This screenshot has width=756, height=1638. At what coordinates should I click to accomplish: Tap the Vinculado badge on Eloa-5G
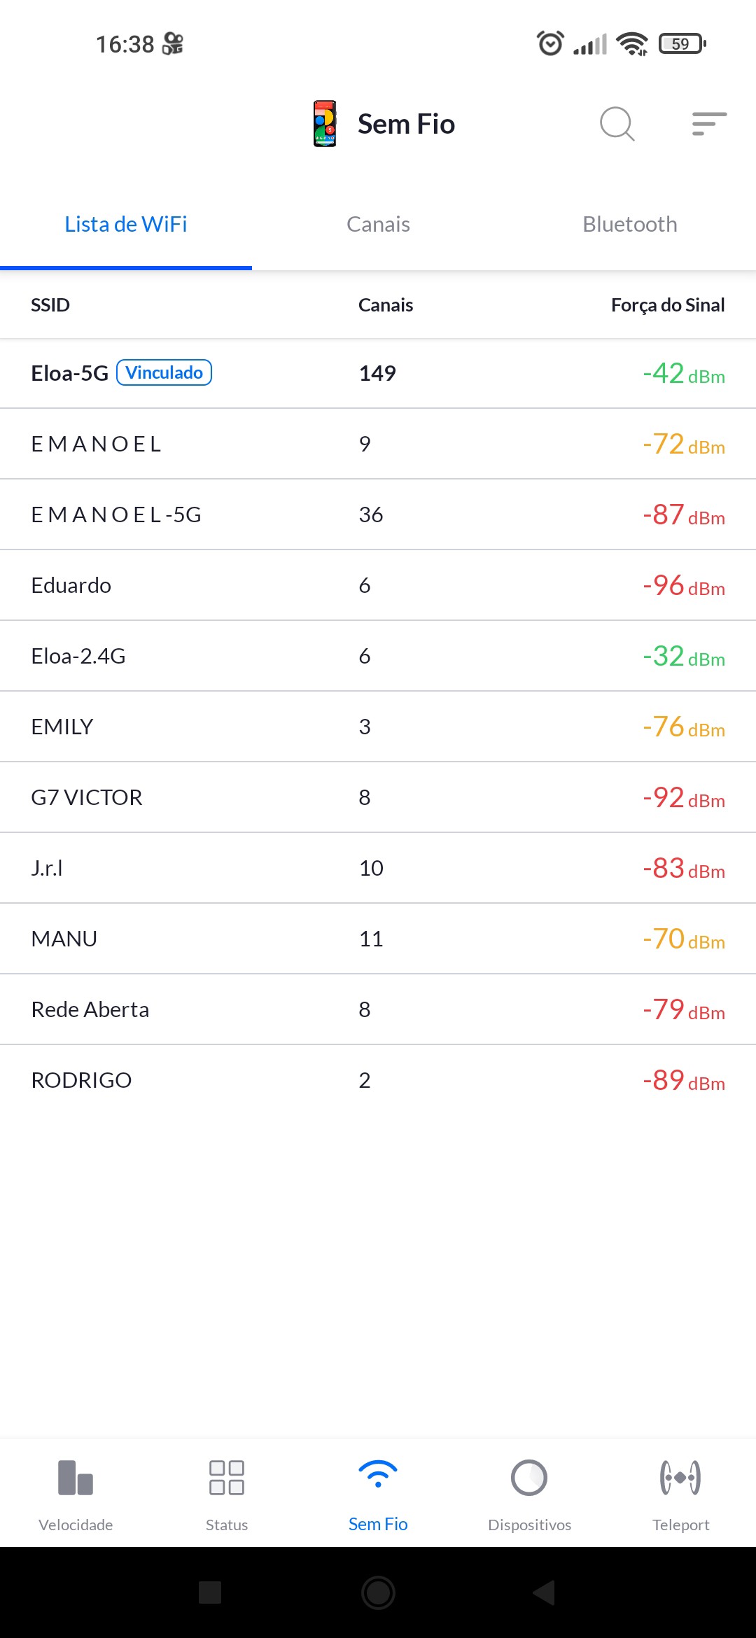(164, 372)
